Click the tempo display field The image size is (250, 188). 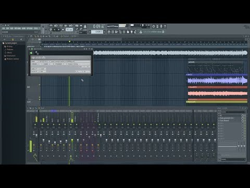pos(69,30)
